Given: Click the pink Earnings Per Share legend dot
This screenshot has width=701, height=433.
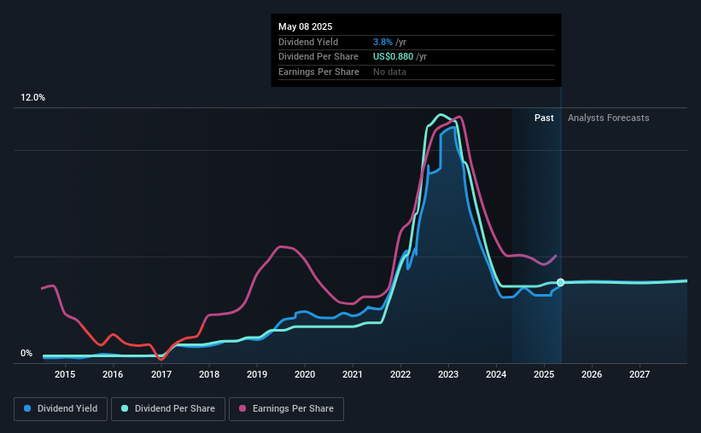Looking at the screenshot, I should [x=242, y=408].
